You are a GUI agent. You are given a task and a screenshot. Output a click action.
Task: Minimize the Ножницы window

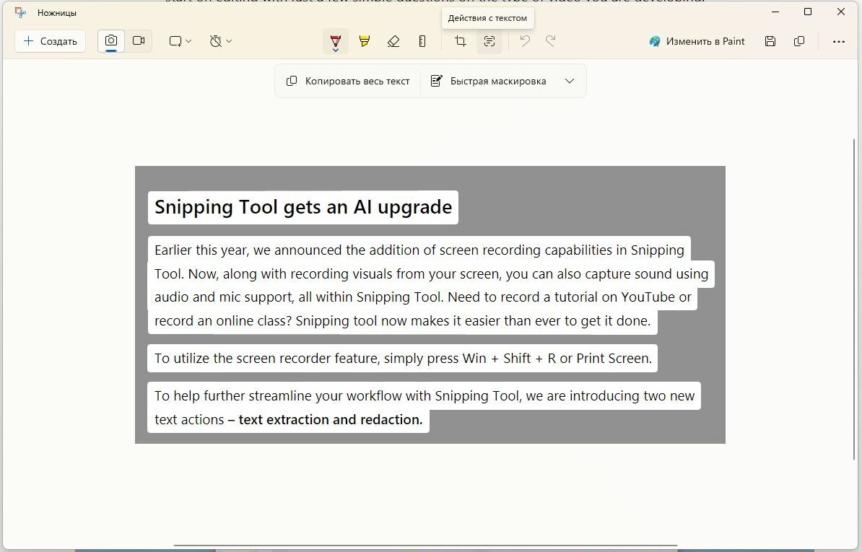click(775, 12)
